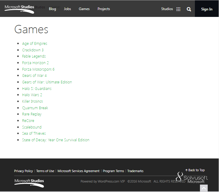Visit the Rare Replay page
This screenshot has width=219, height=192.
click(32, 114)
